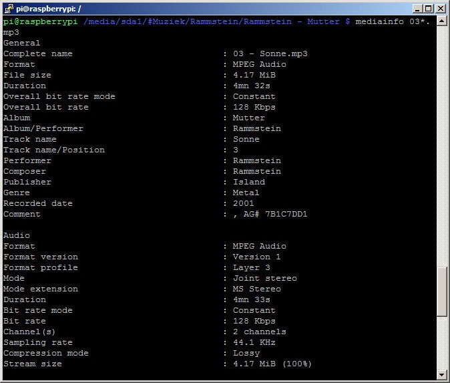Maximize the pi@raspberrypi terminal window
Image resolution: width=450 pixels, height=383 pixels.
click(428, 9)
